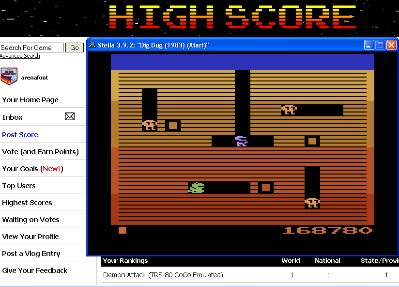The width and height of the screenshot is (399, 287).
Task: Click the HIGH SCORE site banner
Action: [x=232, y=16]
